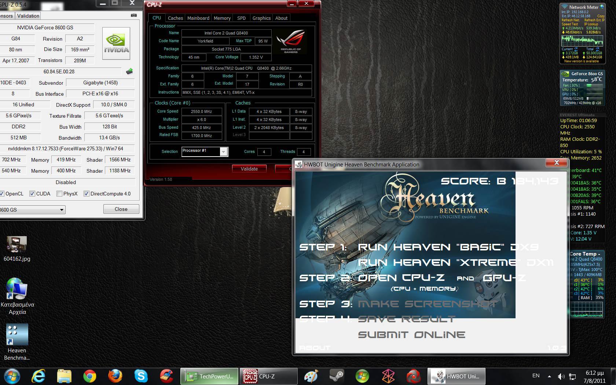
Task: Click the volume speaker tray icon
Action: point(561,376)
